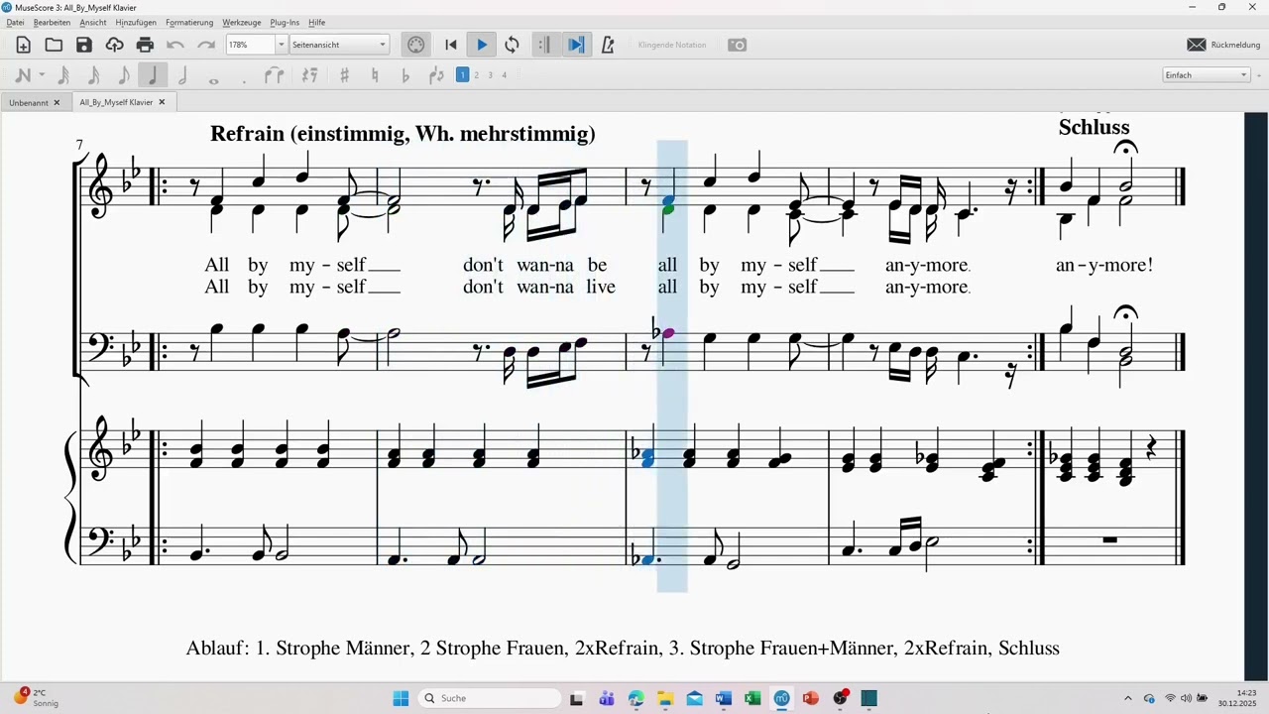Click the taskbar Suche search box
Viewport: 1269px width, 714px height.
tap(490, 698)
